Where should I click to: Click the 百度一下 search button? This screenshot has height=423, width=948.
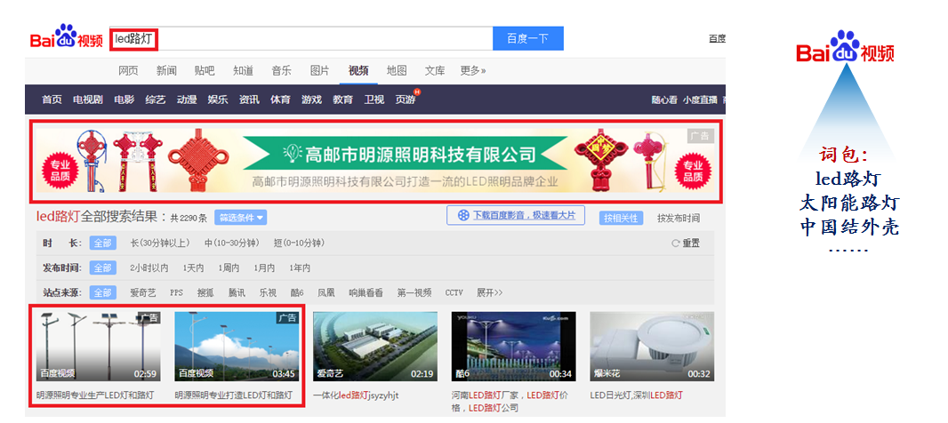(x=528, y=39)
